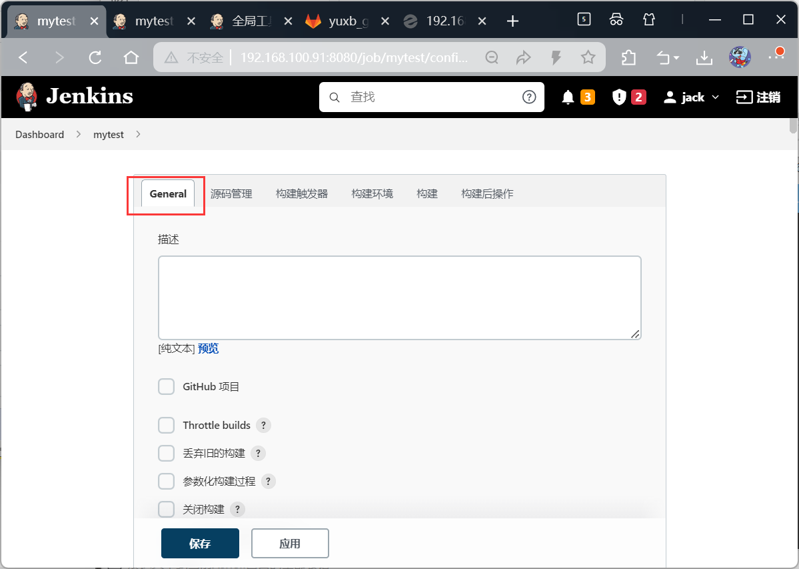The image size is (799, 569).
Task: Expand the chevron after Dashboard breadcrumb
Action: pyautogui.click(x=79, y=134)
